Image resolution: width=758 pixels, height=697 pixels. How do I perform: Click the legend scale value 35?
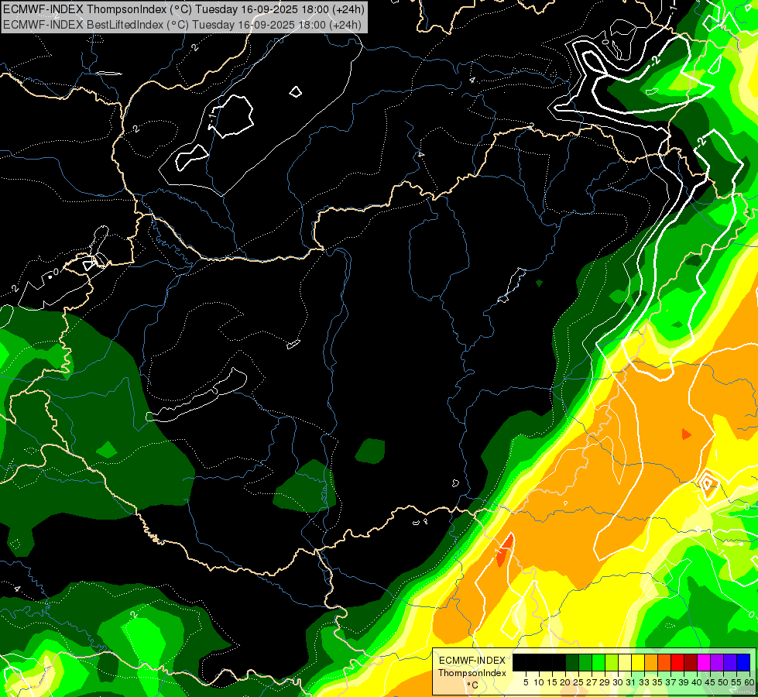click(657, 682)
